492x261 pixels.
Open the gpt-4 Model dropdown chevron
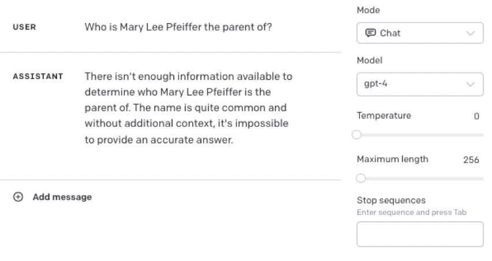coord(471,84)
